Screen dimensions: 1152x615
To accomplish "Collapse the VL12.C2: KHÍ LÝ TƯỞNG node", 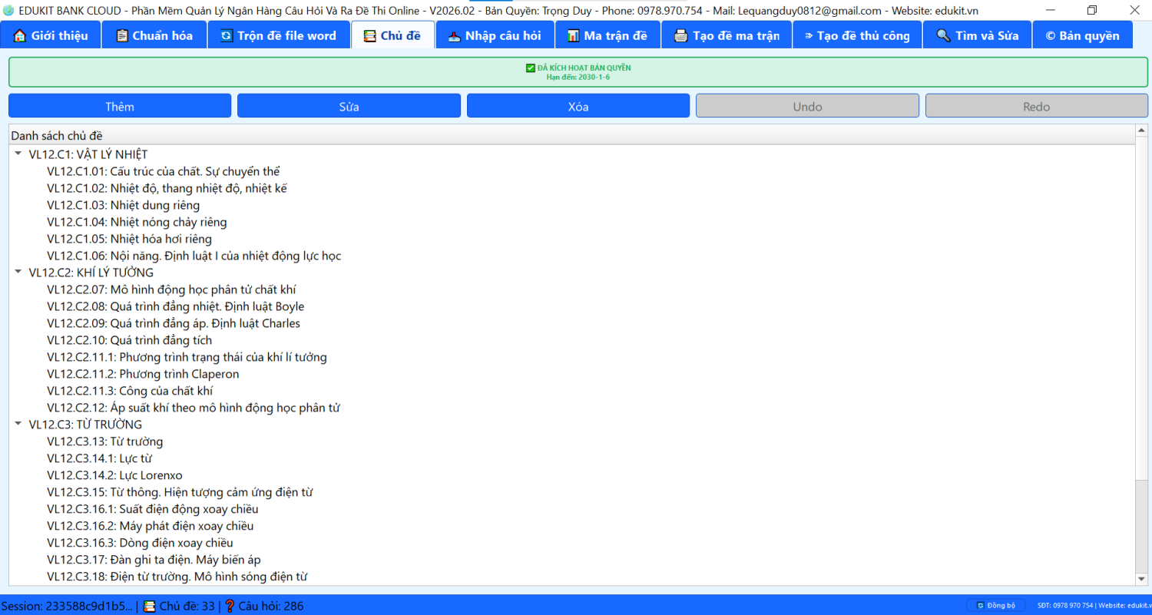I will coord(18,273).
